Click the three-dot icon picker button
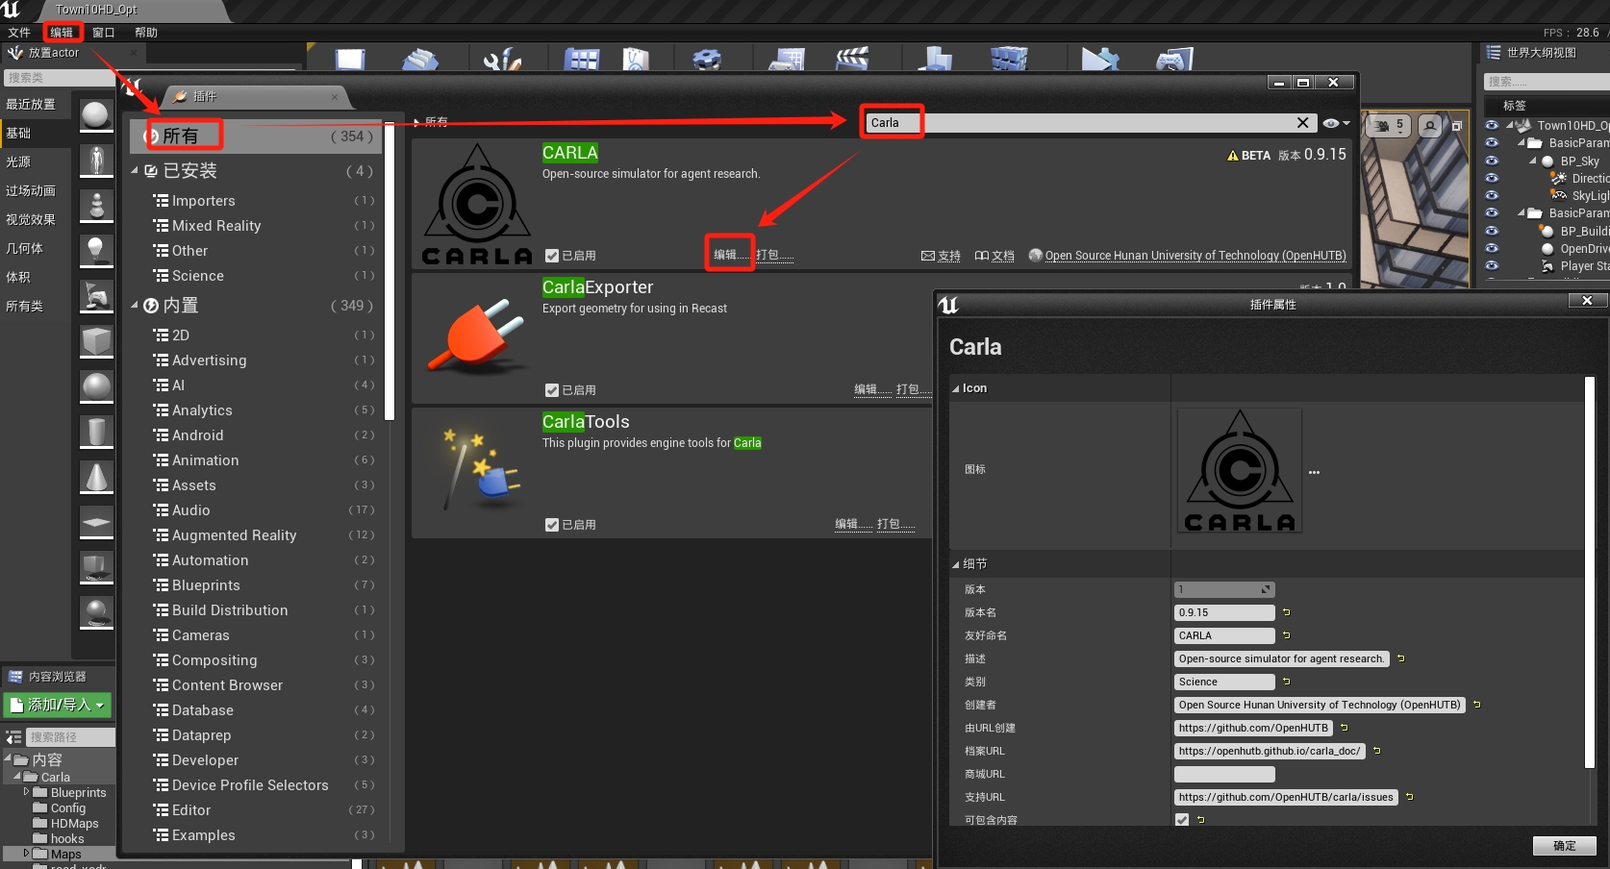 (1314, 472)
